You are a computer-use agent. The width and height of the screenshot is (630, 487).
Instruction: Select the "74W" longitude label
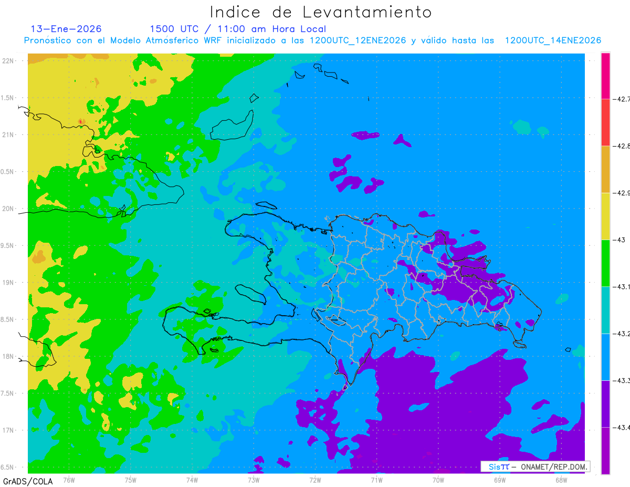pyautogui.click(x=192, y=480)
